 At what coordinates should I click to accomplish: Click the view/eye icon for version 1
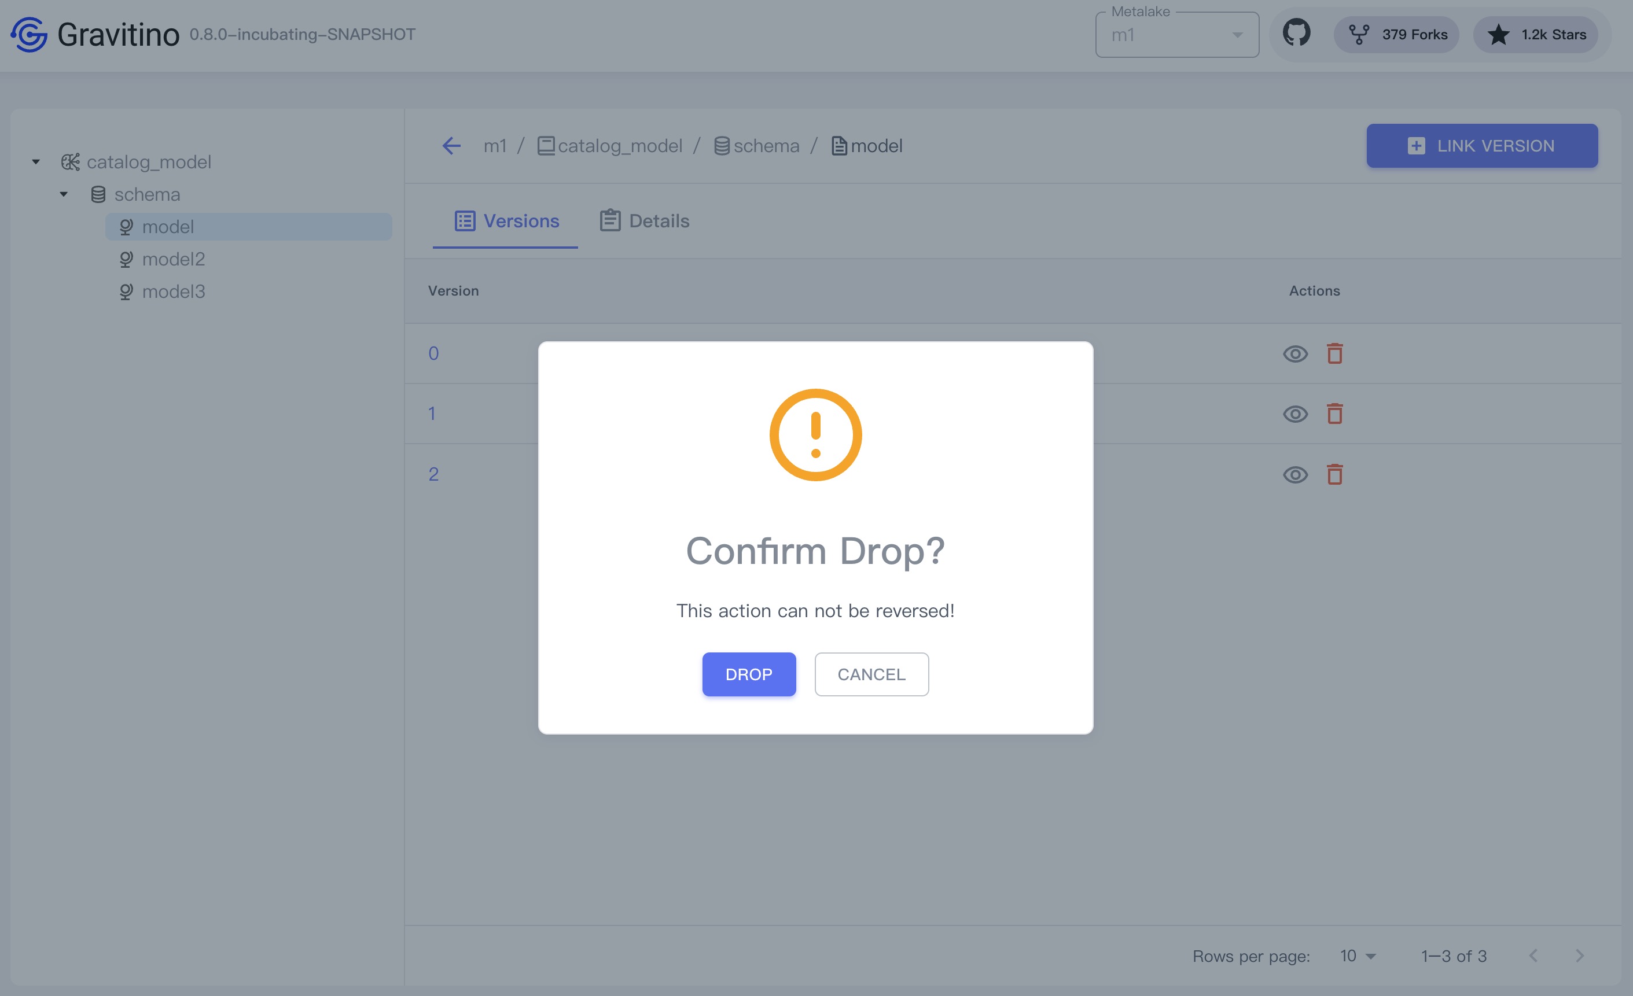pos(1294,413)
